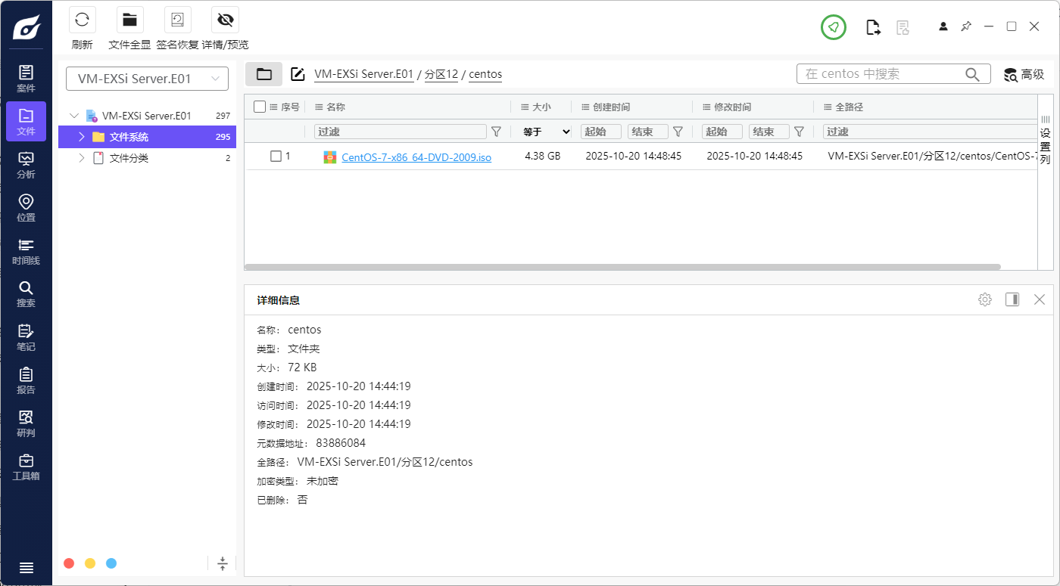Click the edit path pencil icon
This screenshot has width=1060, height=586.
click(298, 74)
